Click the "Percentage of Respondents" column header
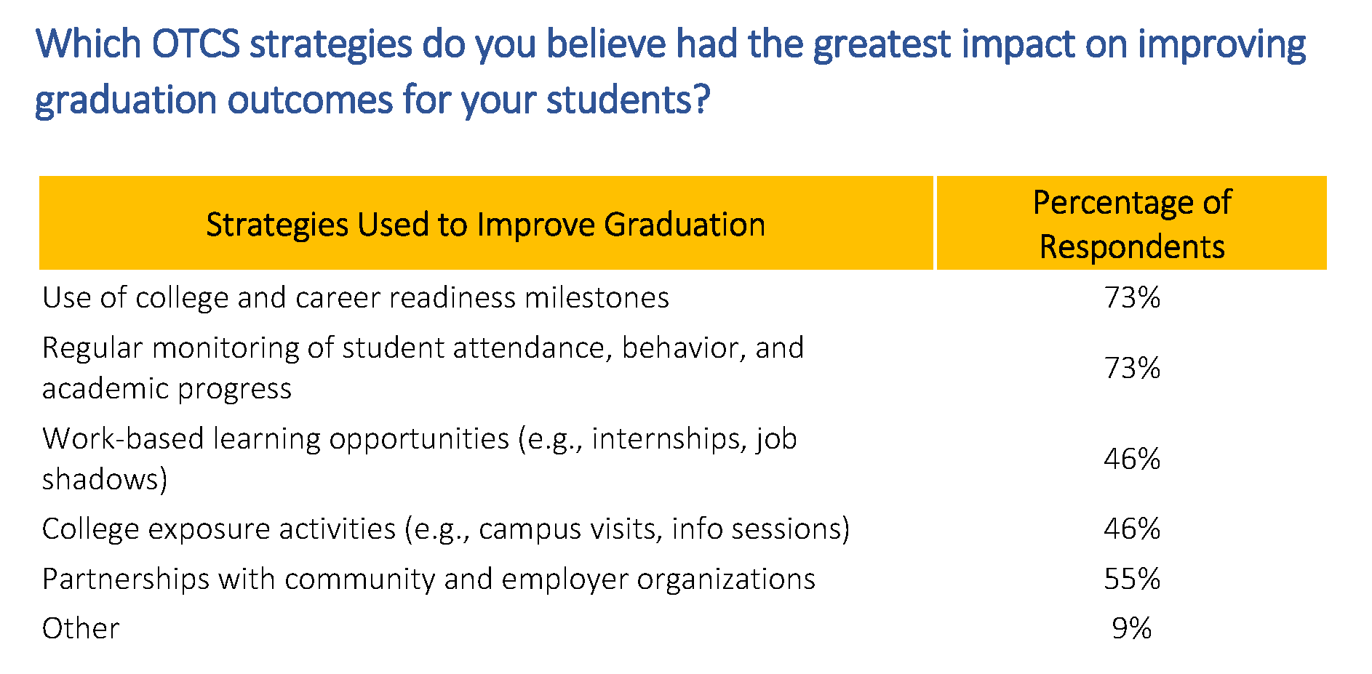This screenshot has height=674, width=1372. (x=1131, y=224)
